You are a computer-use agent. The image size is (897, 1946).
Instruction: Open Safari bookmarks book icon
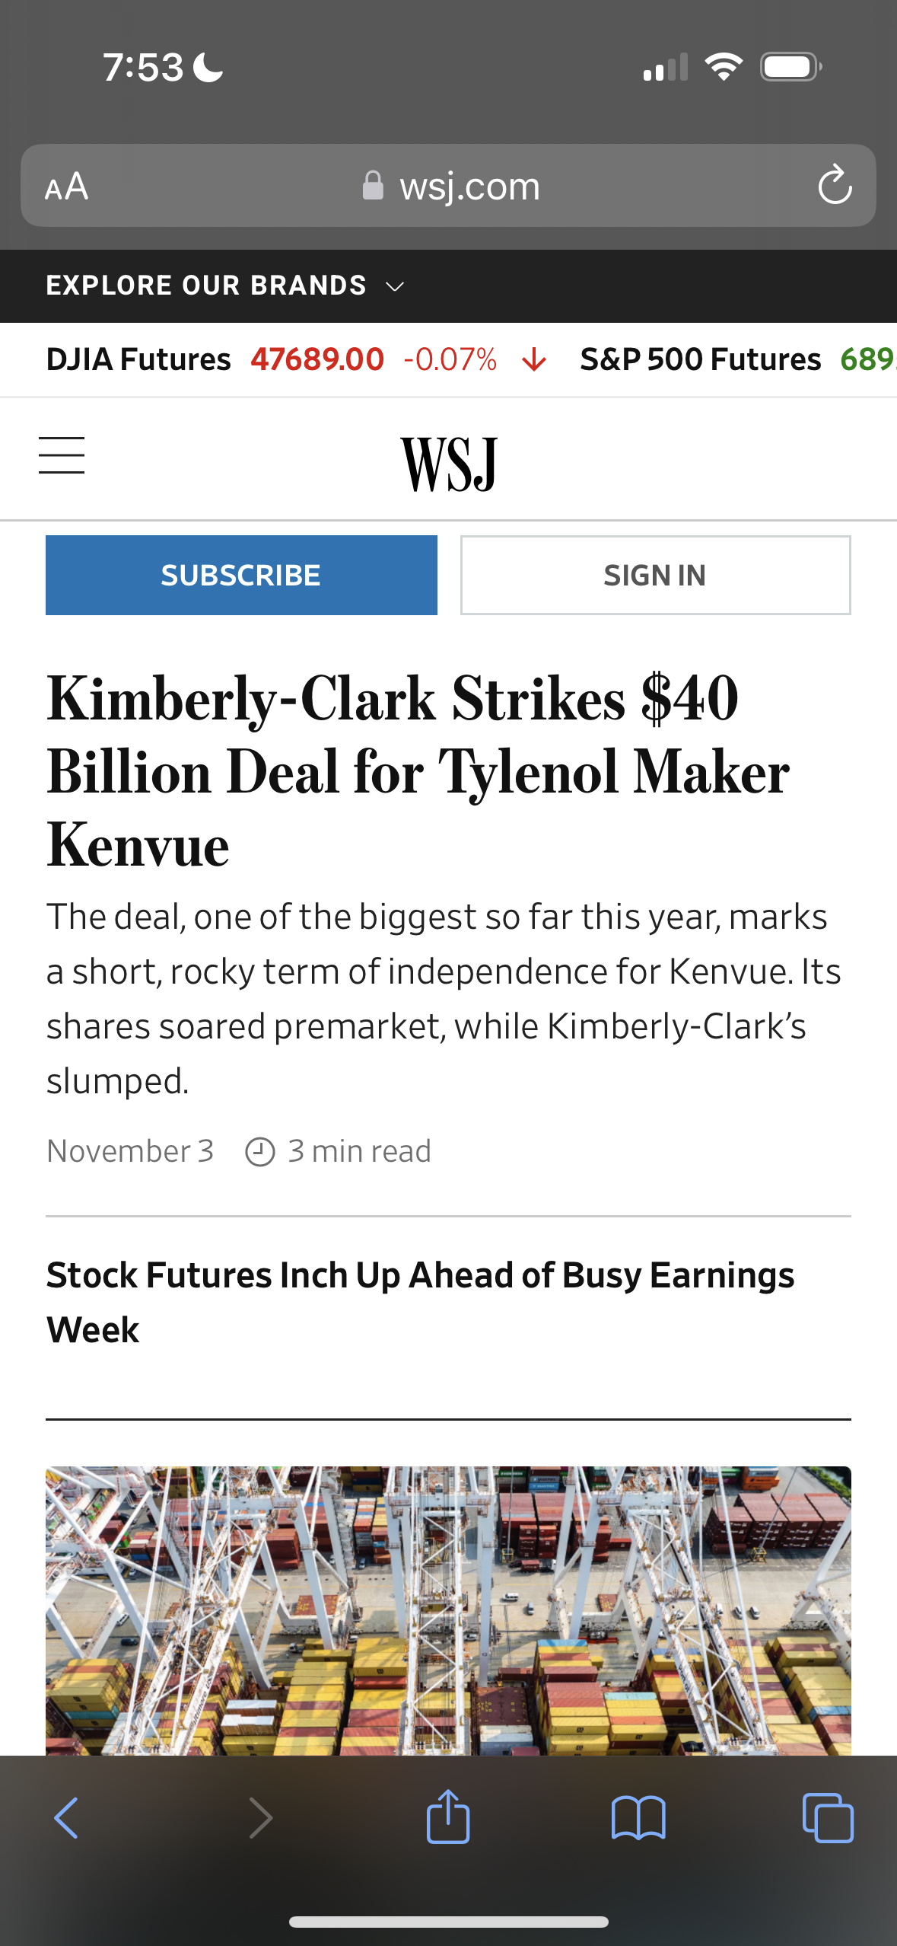pos(638,1818)
